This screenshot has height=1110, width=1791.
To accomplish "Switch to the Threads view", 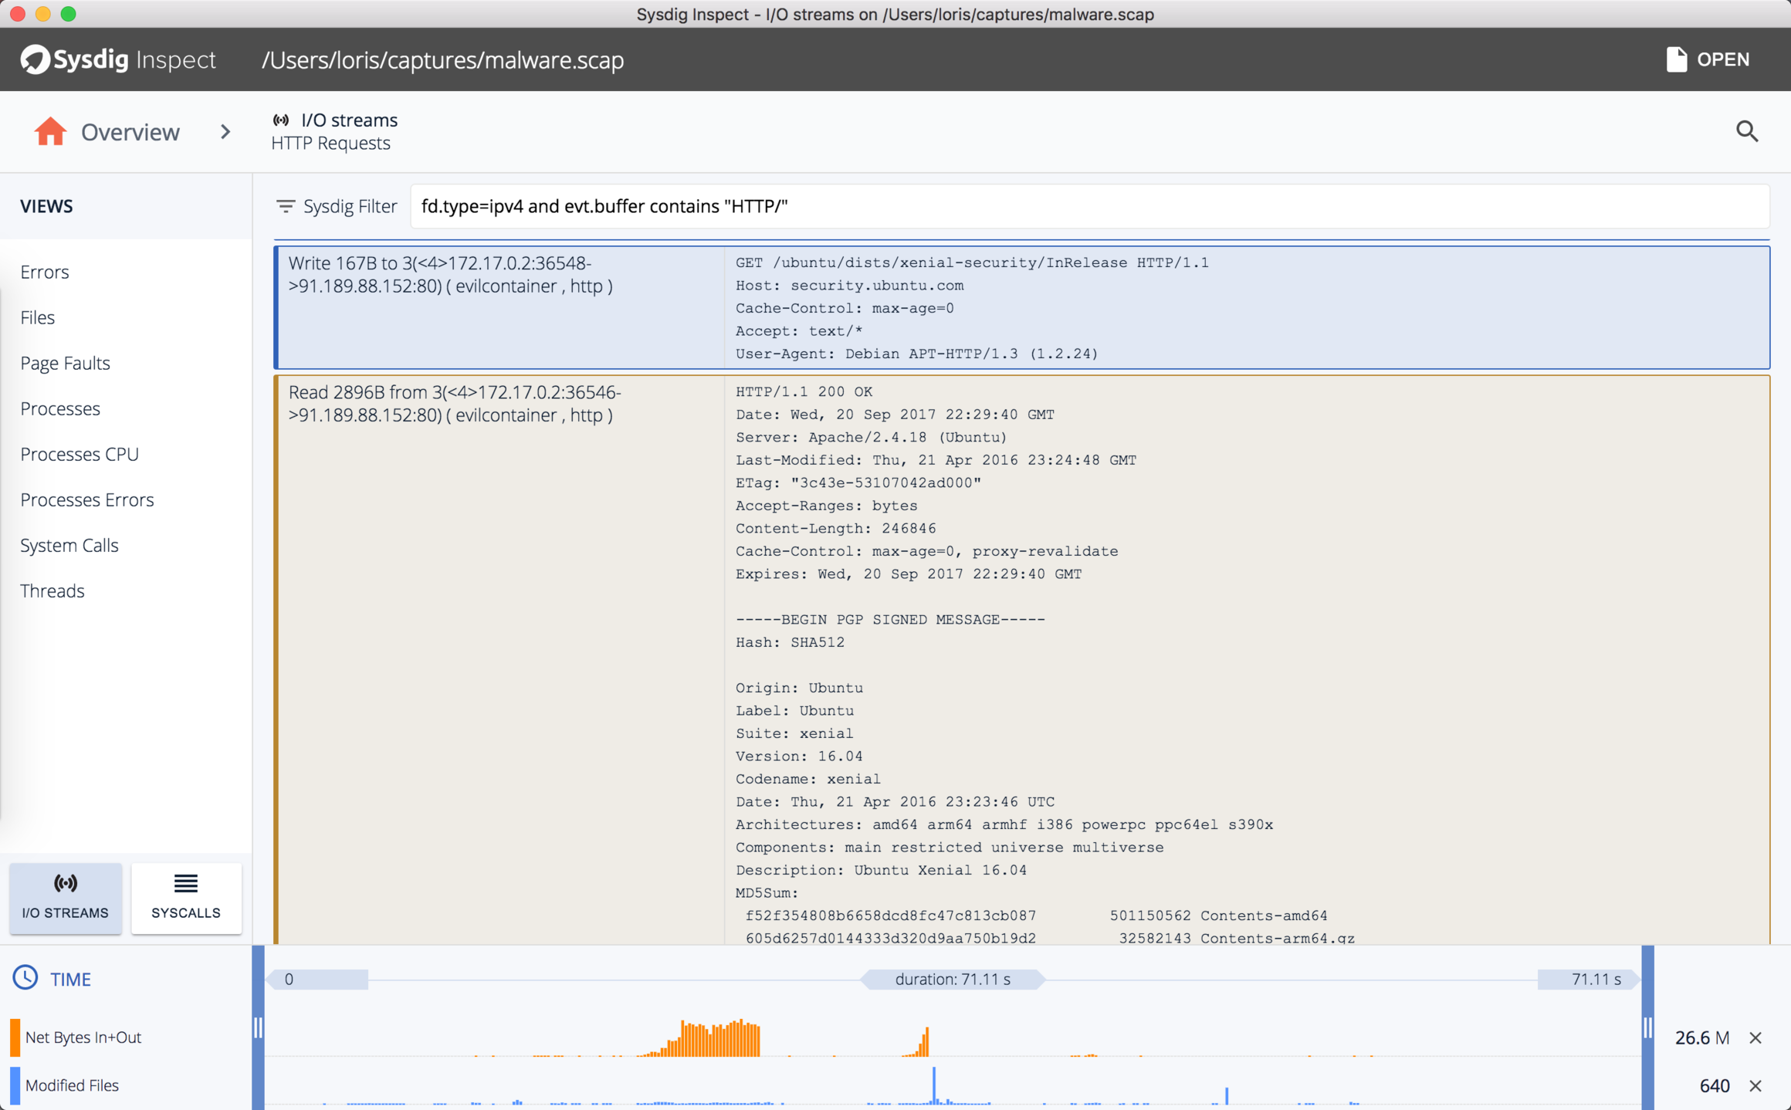I will point(52,591).
